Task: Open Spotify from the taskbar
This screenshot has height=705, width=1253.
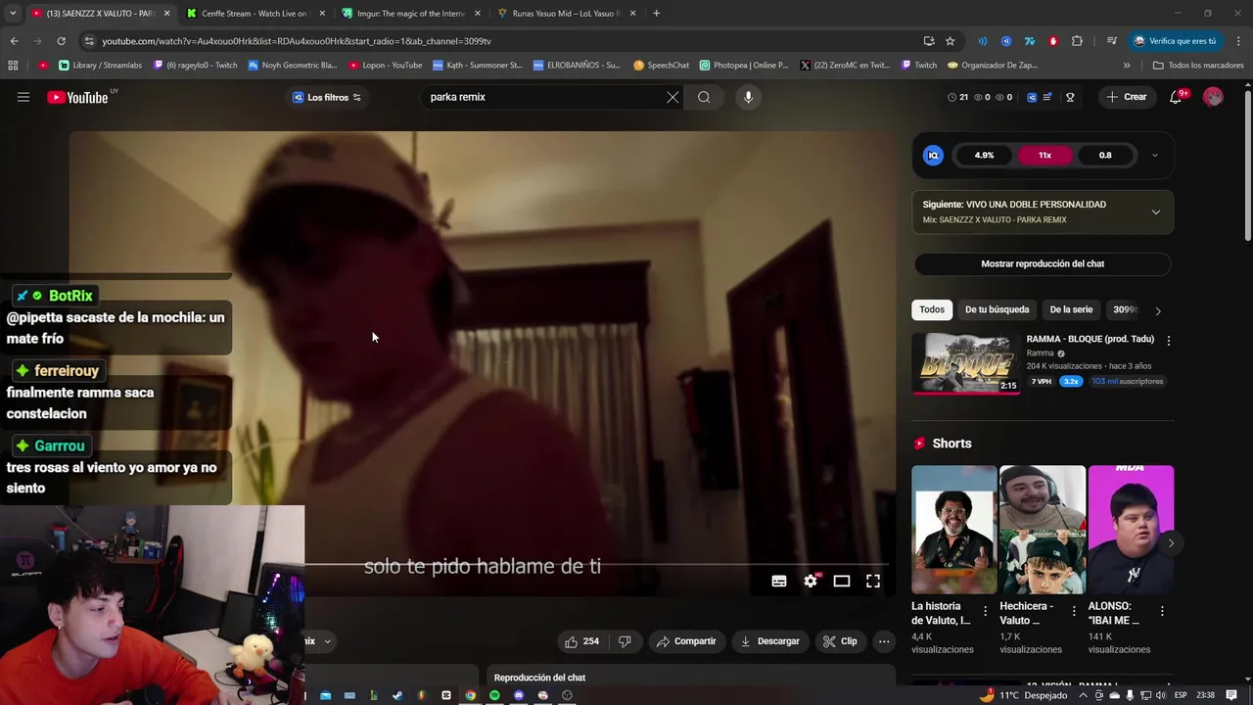Action: pyautogui.click(x=494, y=695)
